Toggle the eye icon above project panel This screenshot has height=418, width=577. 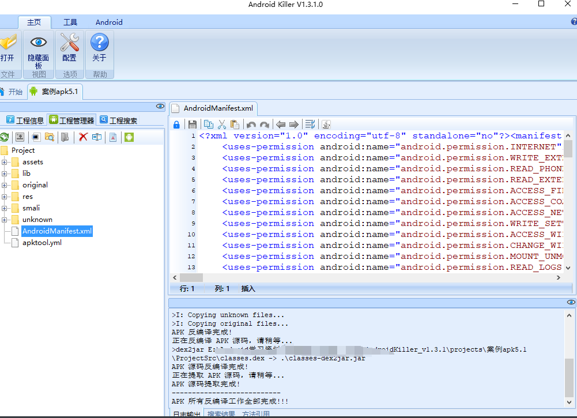160,106
